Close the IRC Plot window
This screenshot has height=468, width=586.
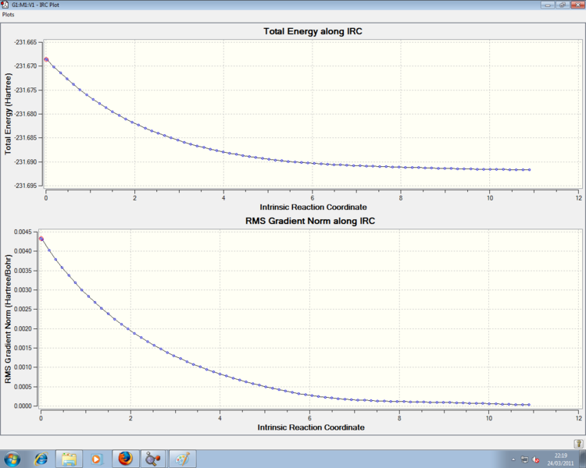tap(577, 5)
